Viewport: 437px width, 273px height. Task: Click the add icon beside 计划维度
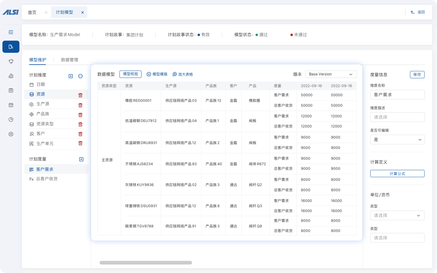tap(71, 76)
